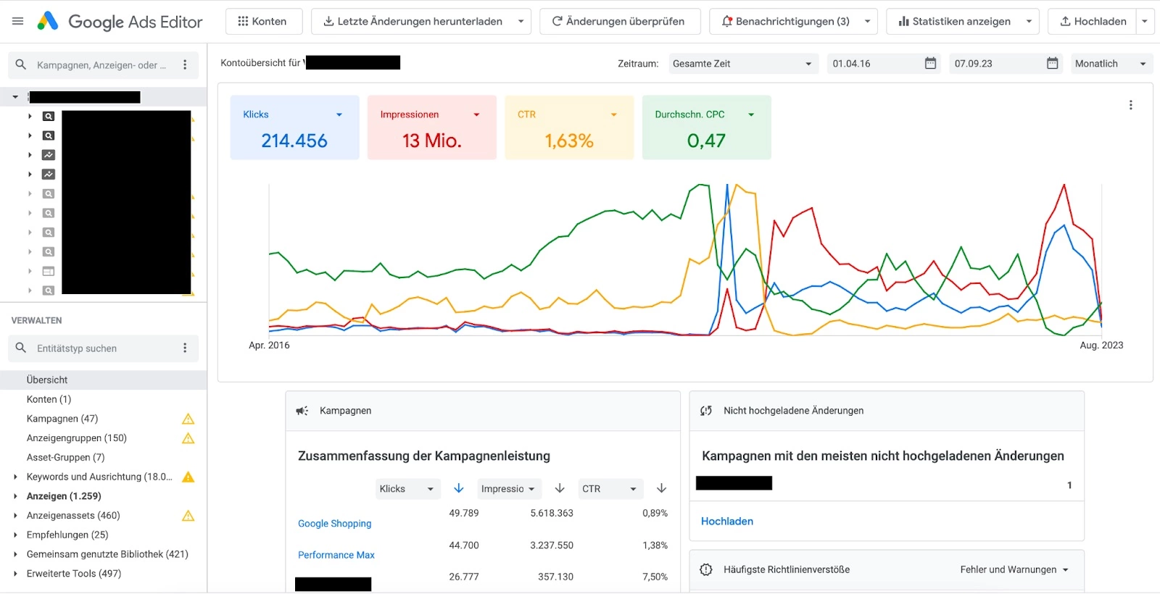Select the display campaign icon in tree
This screenshot has width=1160, height=594.
point(49,272)
